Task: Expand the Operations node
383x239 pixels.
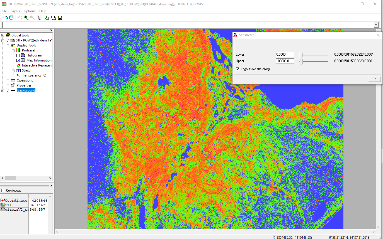Action: (x=8, y=80)
